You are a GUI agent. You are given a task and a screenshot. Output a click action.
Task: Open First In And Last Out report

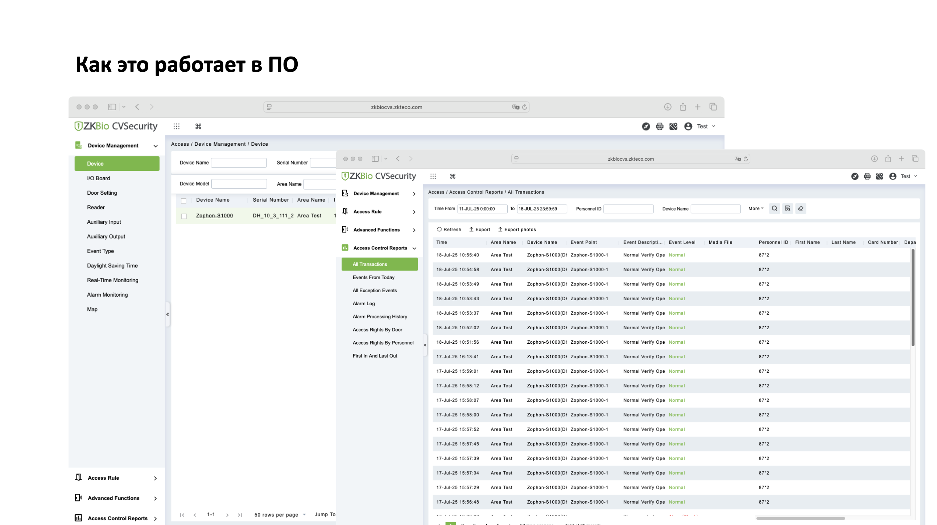(375, 356)
